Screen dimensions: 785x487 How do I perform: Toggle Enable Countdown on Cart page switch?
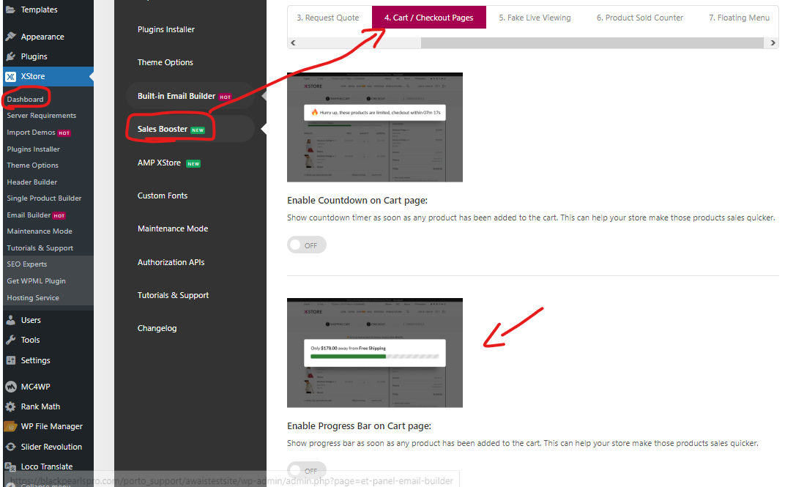[x=306, y=245]
